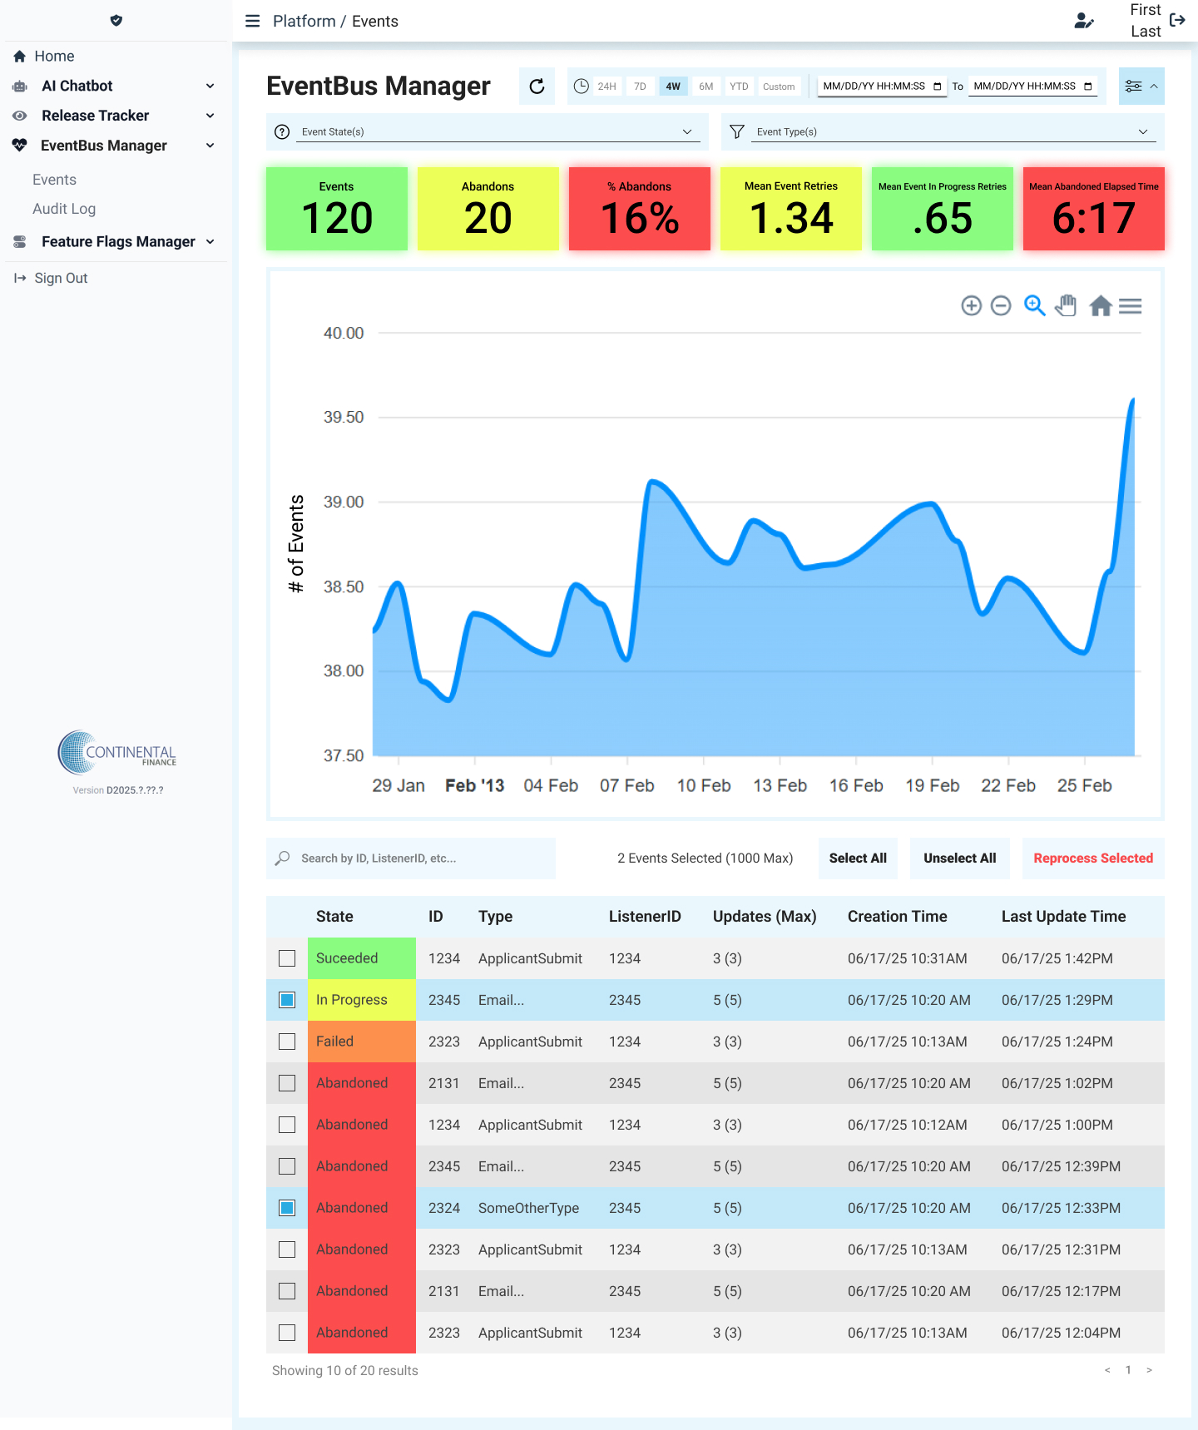This screenshot has height=1430, width=1198.
Task: Click the Reprocess Selected button
Action: (x=1092, y=858)
